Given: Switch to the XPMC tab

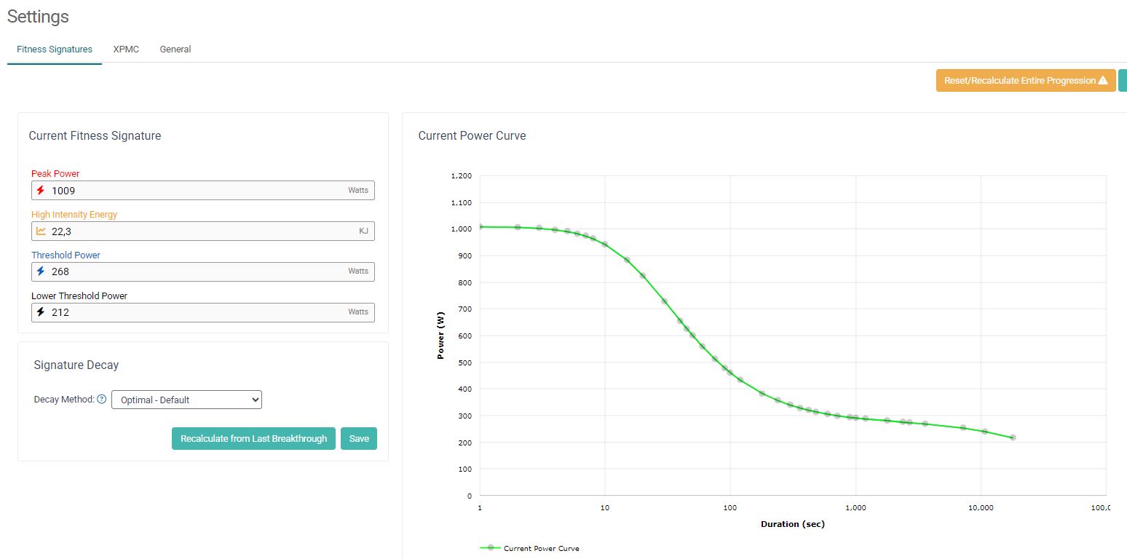Looking at the screenshot, I should pyautogui.click(x=126, y=49).
